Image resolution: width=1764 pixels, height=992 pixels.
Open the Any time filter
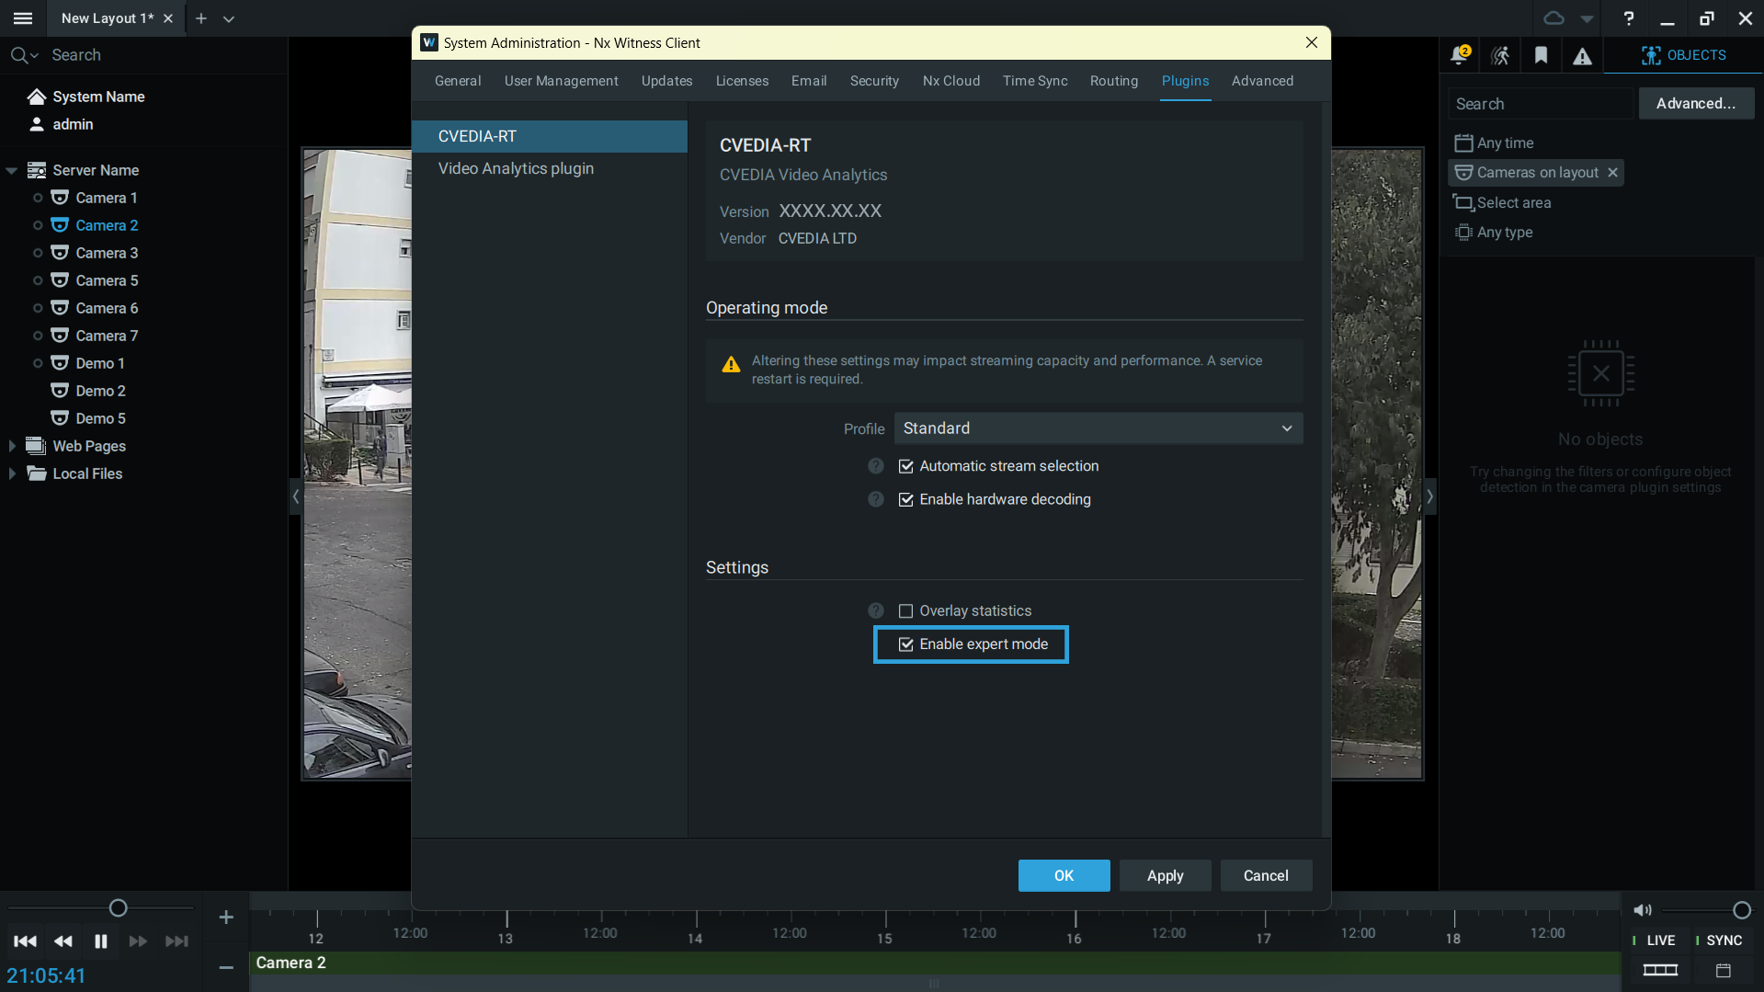click(1495, 143)
